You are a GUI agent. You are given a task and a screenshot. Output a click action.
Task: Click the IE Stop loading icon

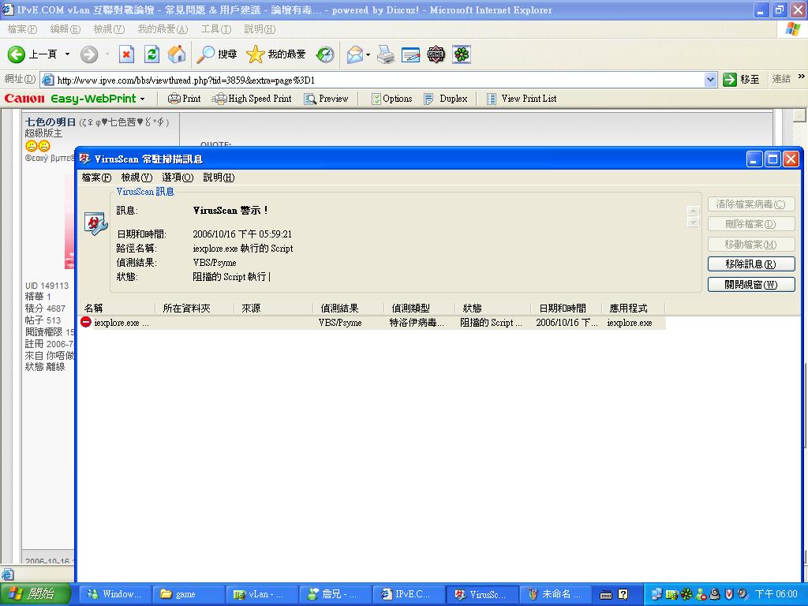(126, 54)
